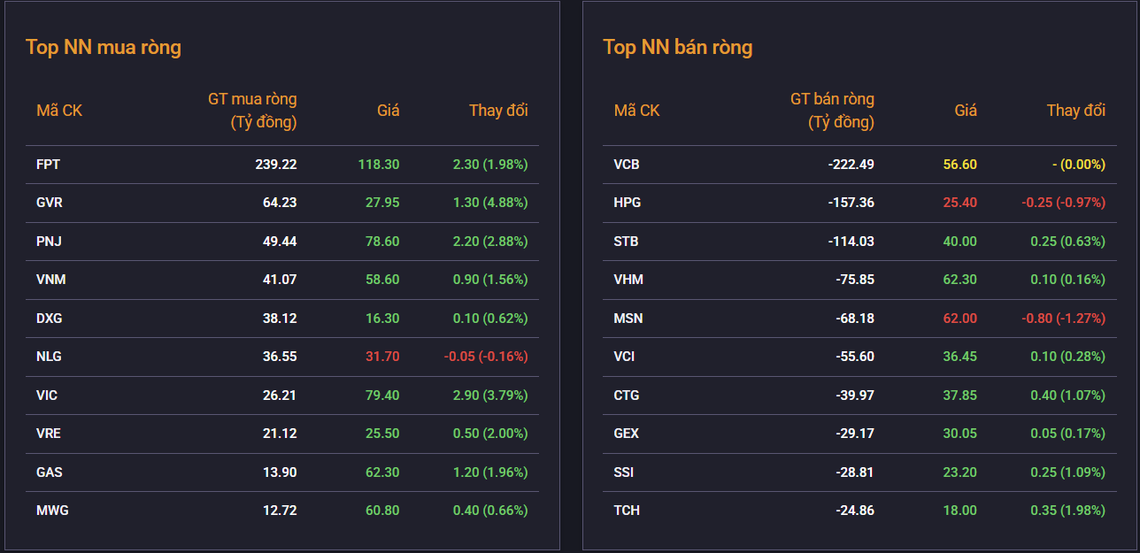Click VIC's change 2.90 (3.79%)
1140x553 pixels.
click(490, 396)
